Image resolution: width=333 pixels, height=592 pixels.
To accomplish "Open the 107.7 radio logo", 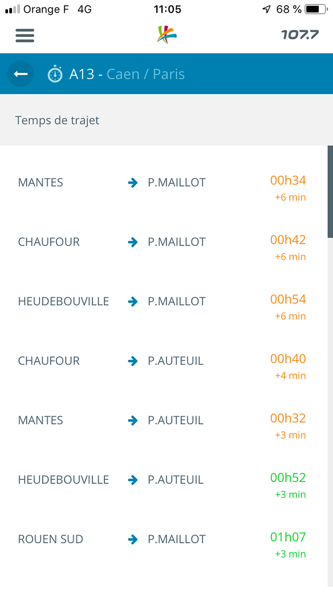I will click(x=300, y=35).
